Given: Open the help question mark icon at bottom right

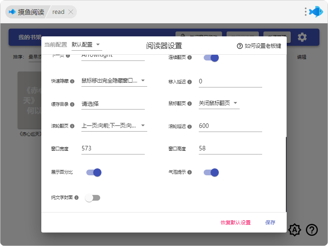Looking at the screenshot, I should tap(312, 230).
